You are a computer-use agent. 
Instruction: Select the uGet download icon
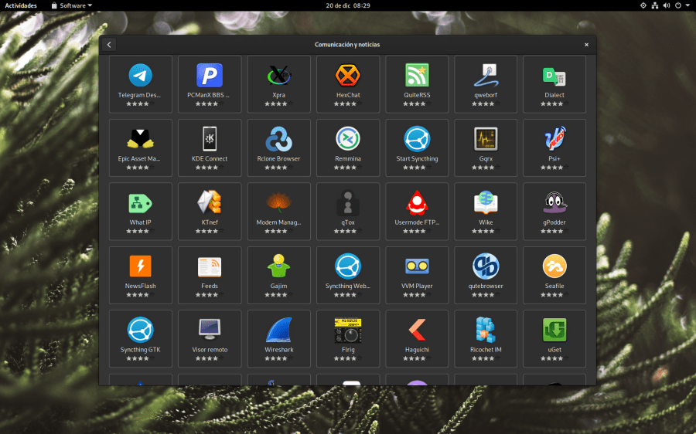(554, 330)
